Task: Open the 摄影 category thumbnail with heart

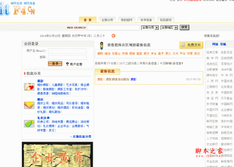Action: click(x=29, y=87)
